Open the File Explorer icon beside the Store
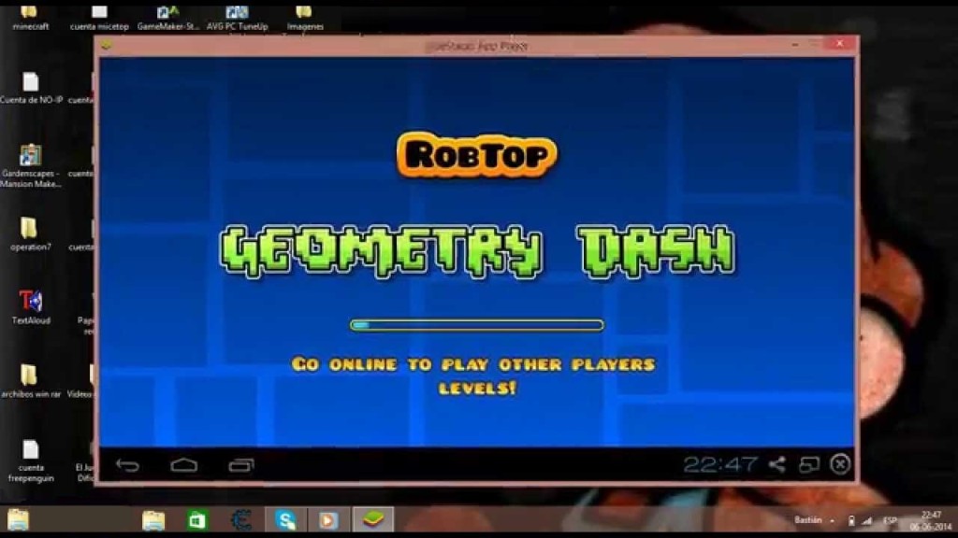 pos(153,520)
